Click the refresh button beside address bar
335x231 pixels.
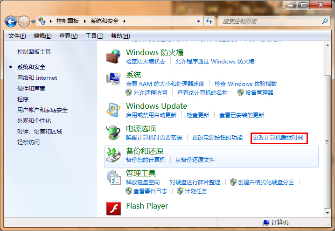tap(209, 21)
